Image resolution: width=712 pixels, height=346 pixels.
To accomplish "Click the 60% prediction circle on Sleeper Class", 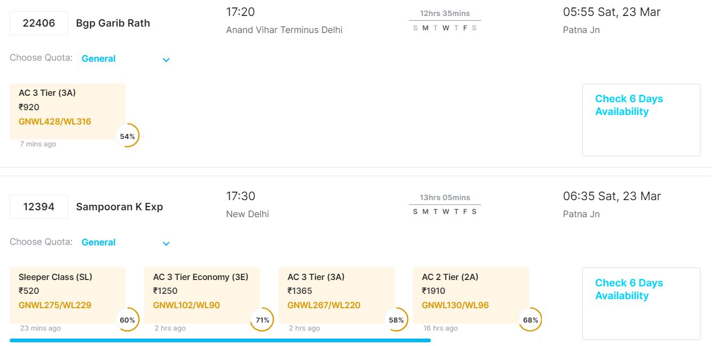I will point(127,320).
